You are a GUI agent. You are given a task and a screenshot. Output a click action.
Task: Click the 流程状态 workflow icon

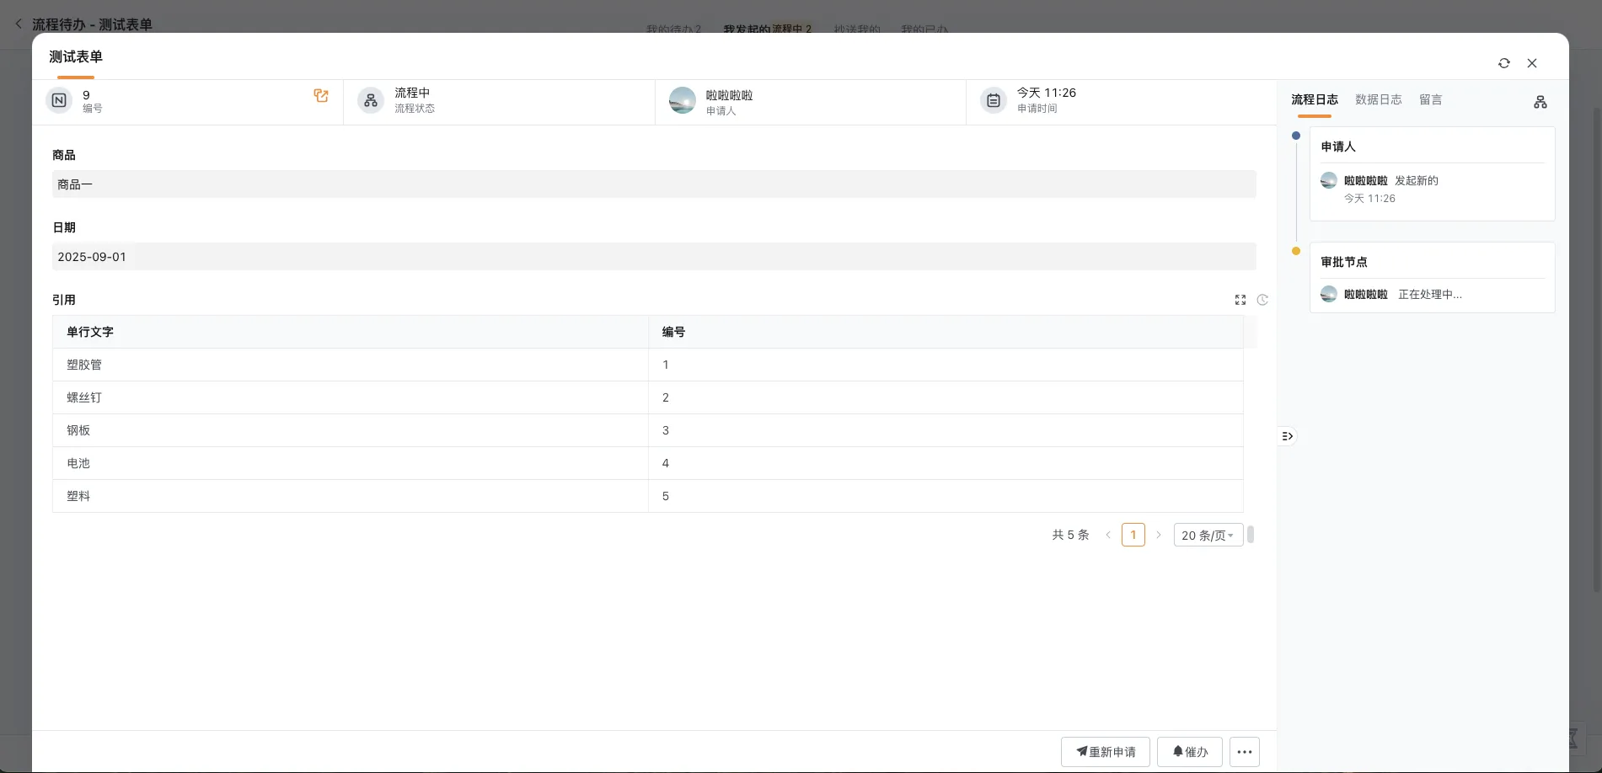click(x=371, y=100)
